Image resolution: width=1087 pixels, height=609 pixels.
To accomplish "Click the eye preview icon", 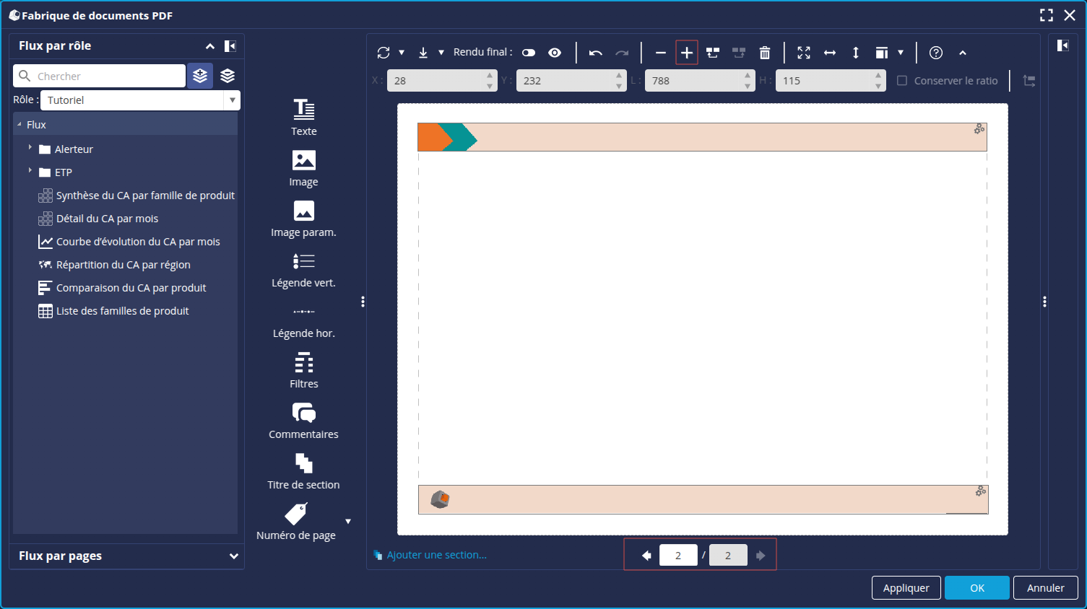I will coord(555,53).
